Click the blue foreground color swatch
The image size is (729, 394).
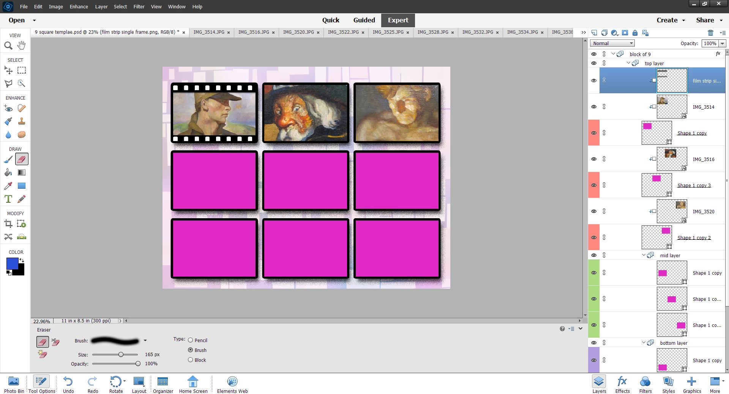click(12, 263)
